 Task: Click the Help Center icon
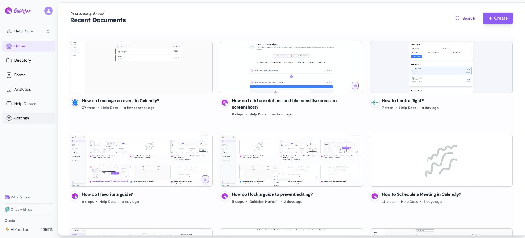(9, 104)
